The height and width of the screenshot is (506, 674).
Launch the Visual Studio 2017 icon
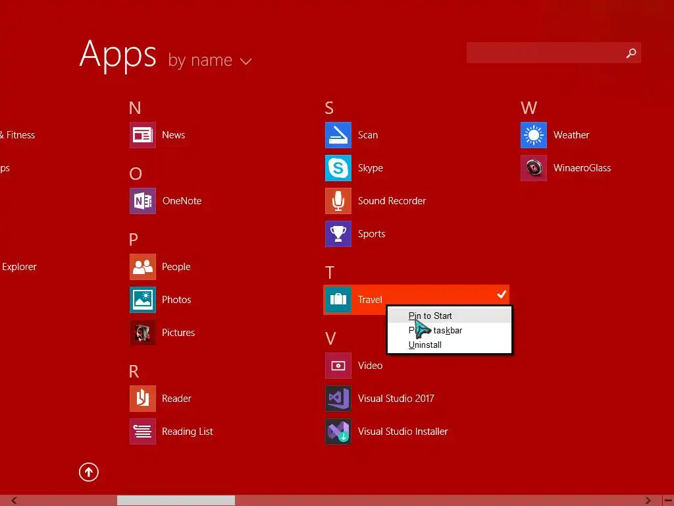[x=338, y=399]
